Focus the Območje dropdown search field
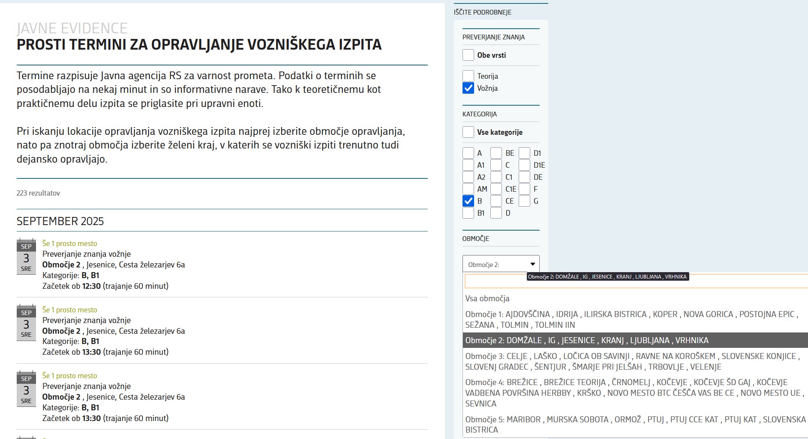Screen dimensions: 808x439 (636, 282)
